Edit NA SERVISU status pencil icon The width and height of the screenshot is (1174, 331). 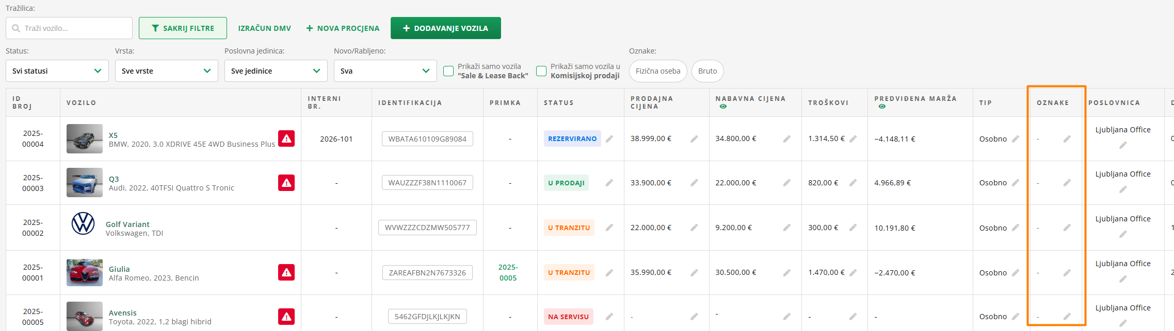(609, 317)
